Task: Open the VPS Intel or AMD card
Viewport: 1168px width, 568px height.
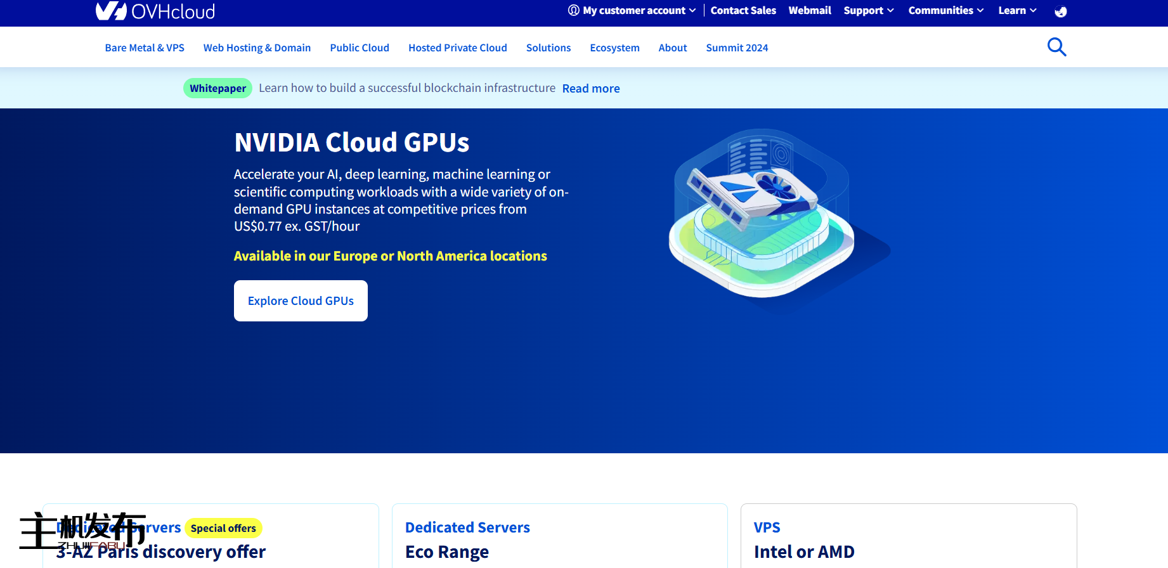Action: 908,539
